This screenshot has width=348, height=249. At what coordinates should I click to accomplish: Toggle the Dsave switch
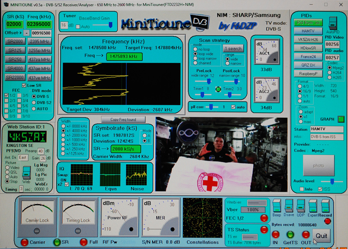[288, 206]
